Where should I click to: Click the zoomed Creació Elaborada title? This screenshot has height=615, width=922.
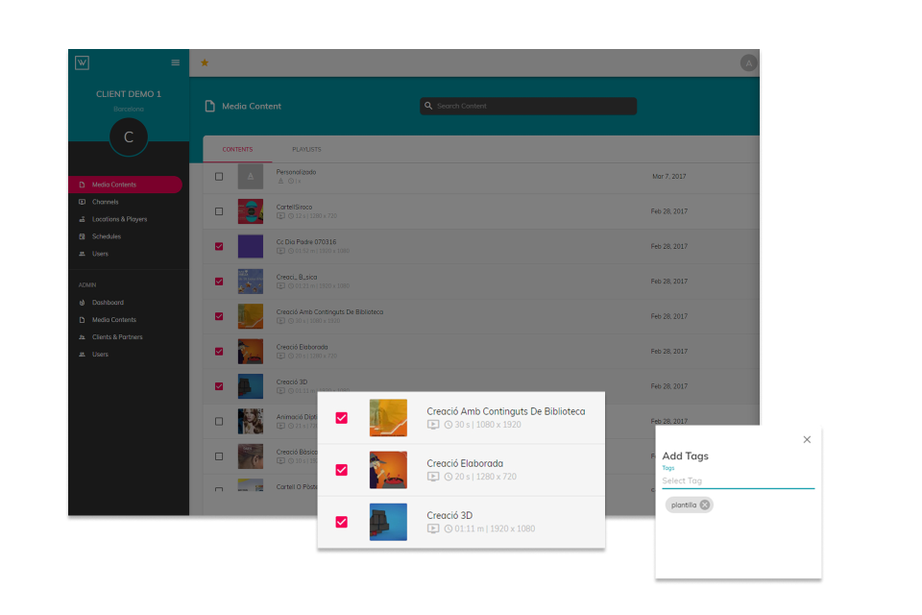point(465,463)
